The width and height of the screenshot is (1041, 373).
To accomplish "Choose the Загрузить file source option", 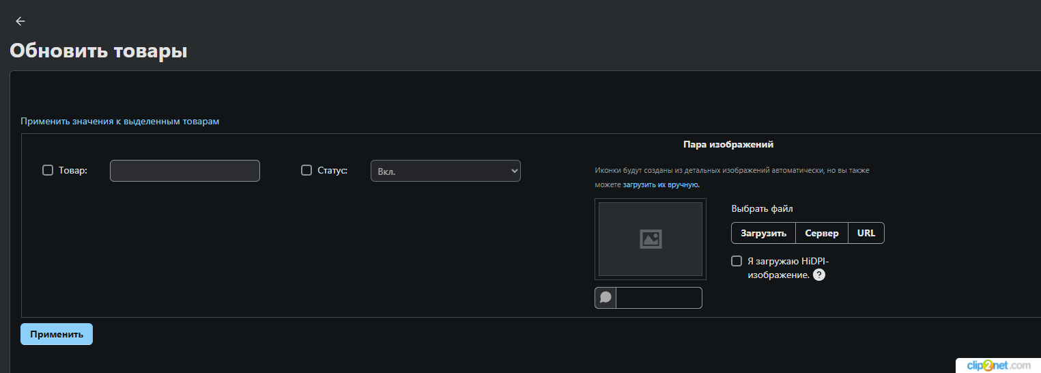I will pyautogui.click(x=763, y=233).
